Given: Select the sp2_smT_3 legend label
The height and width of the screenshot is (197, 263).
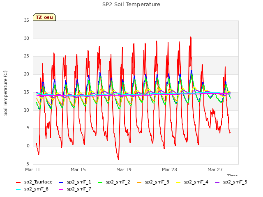Looking at the screenshot, I should click(x=157, y=182).
